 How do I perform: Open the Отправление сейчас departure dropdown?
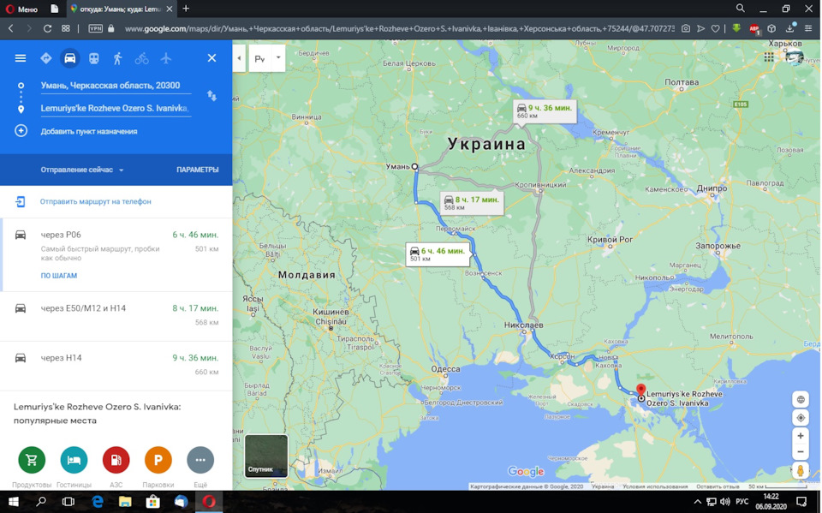pyautogui.click(x=82, y=170)
